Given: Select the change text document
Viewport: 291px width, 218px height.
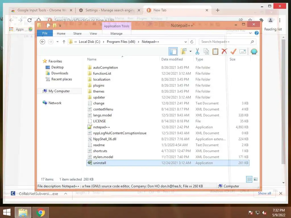Looking at the screenshot, I should (x=99, y=103).
